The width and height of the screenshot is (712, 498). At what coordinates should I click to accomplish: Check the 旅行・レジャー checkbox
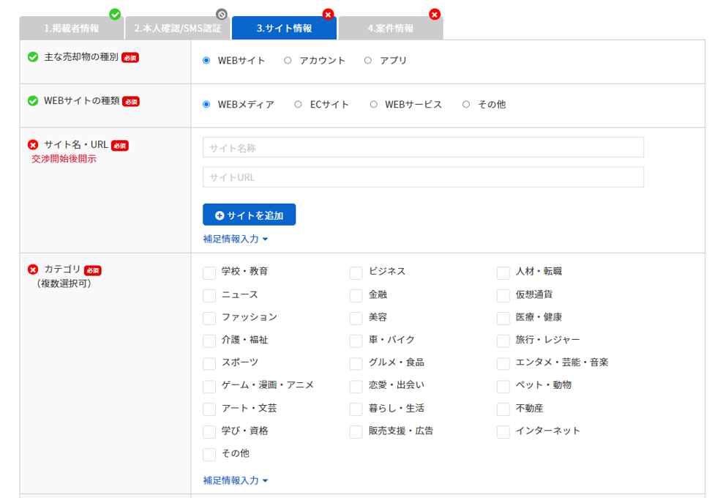pos(503,341)
